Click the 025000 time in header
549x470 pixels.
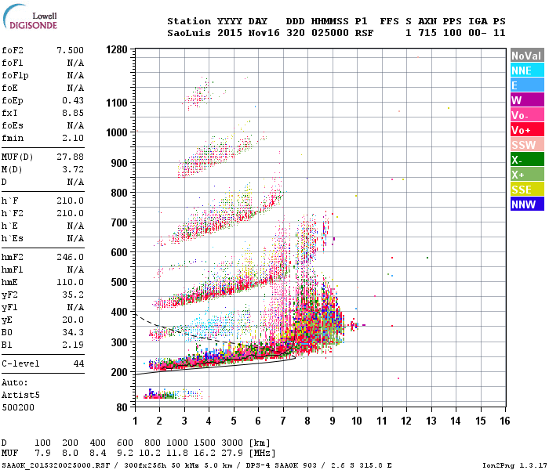(x=330, y=33)
